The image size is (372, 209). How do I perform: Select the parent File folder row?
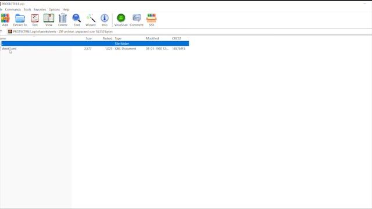tap(95, 44)
